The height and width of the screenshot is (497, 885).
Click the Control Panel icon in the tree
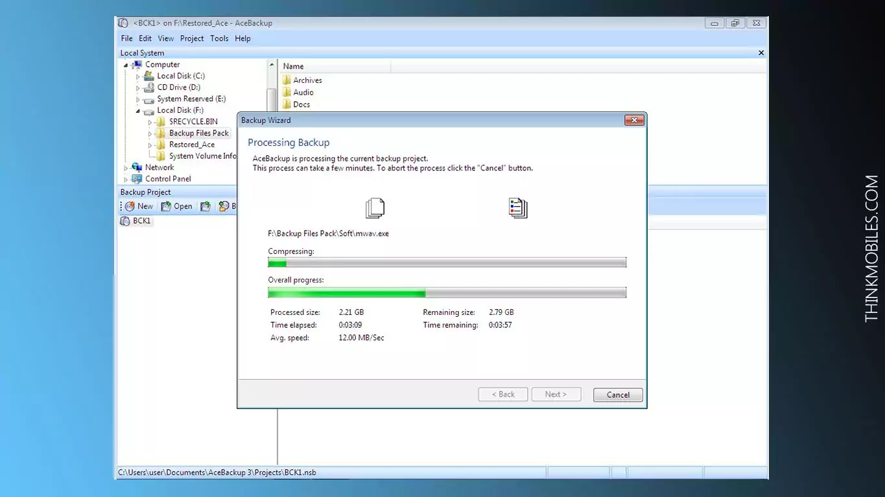tap(137, 179)
